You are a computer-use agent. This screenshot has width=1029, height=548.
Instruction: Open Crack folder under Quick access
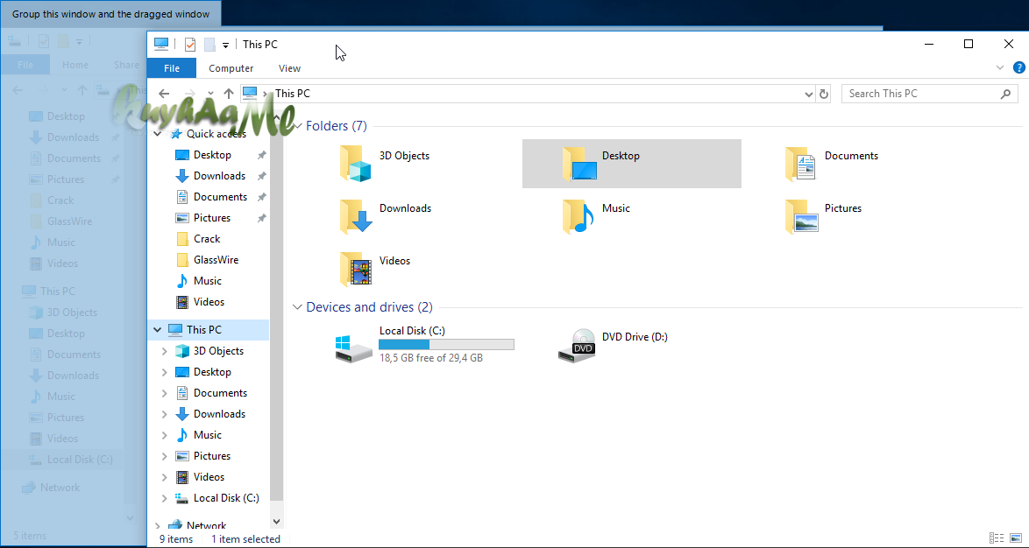tap(207, 239)
